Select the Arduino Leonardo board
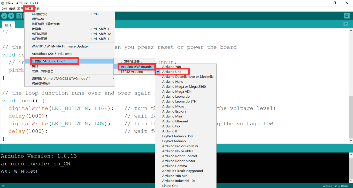 point(186,97)
